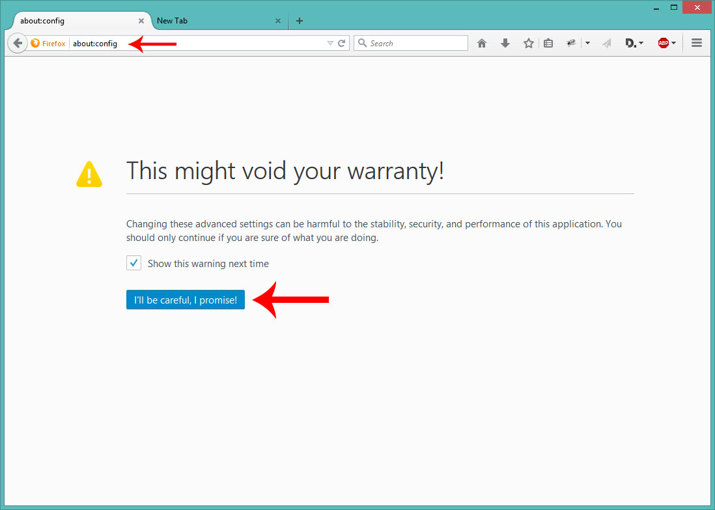Click the 'Changing these advanced settings' warning text
The height and width of the screenshot is (510, 715).
pos(374,231)
